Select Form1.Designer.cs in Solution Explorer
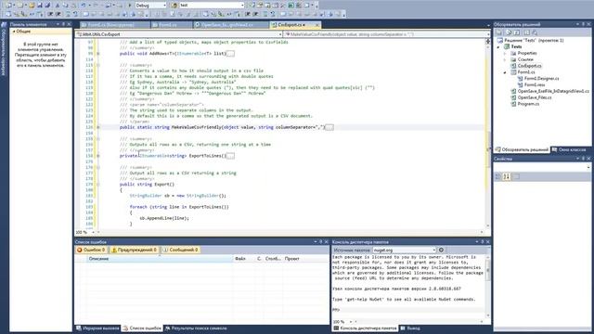 [541, 78]
